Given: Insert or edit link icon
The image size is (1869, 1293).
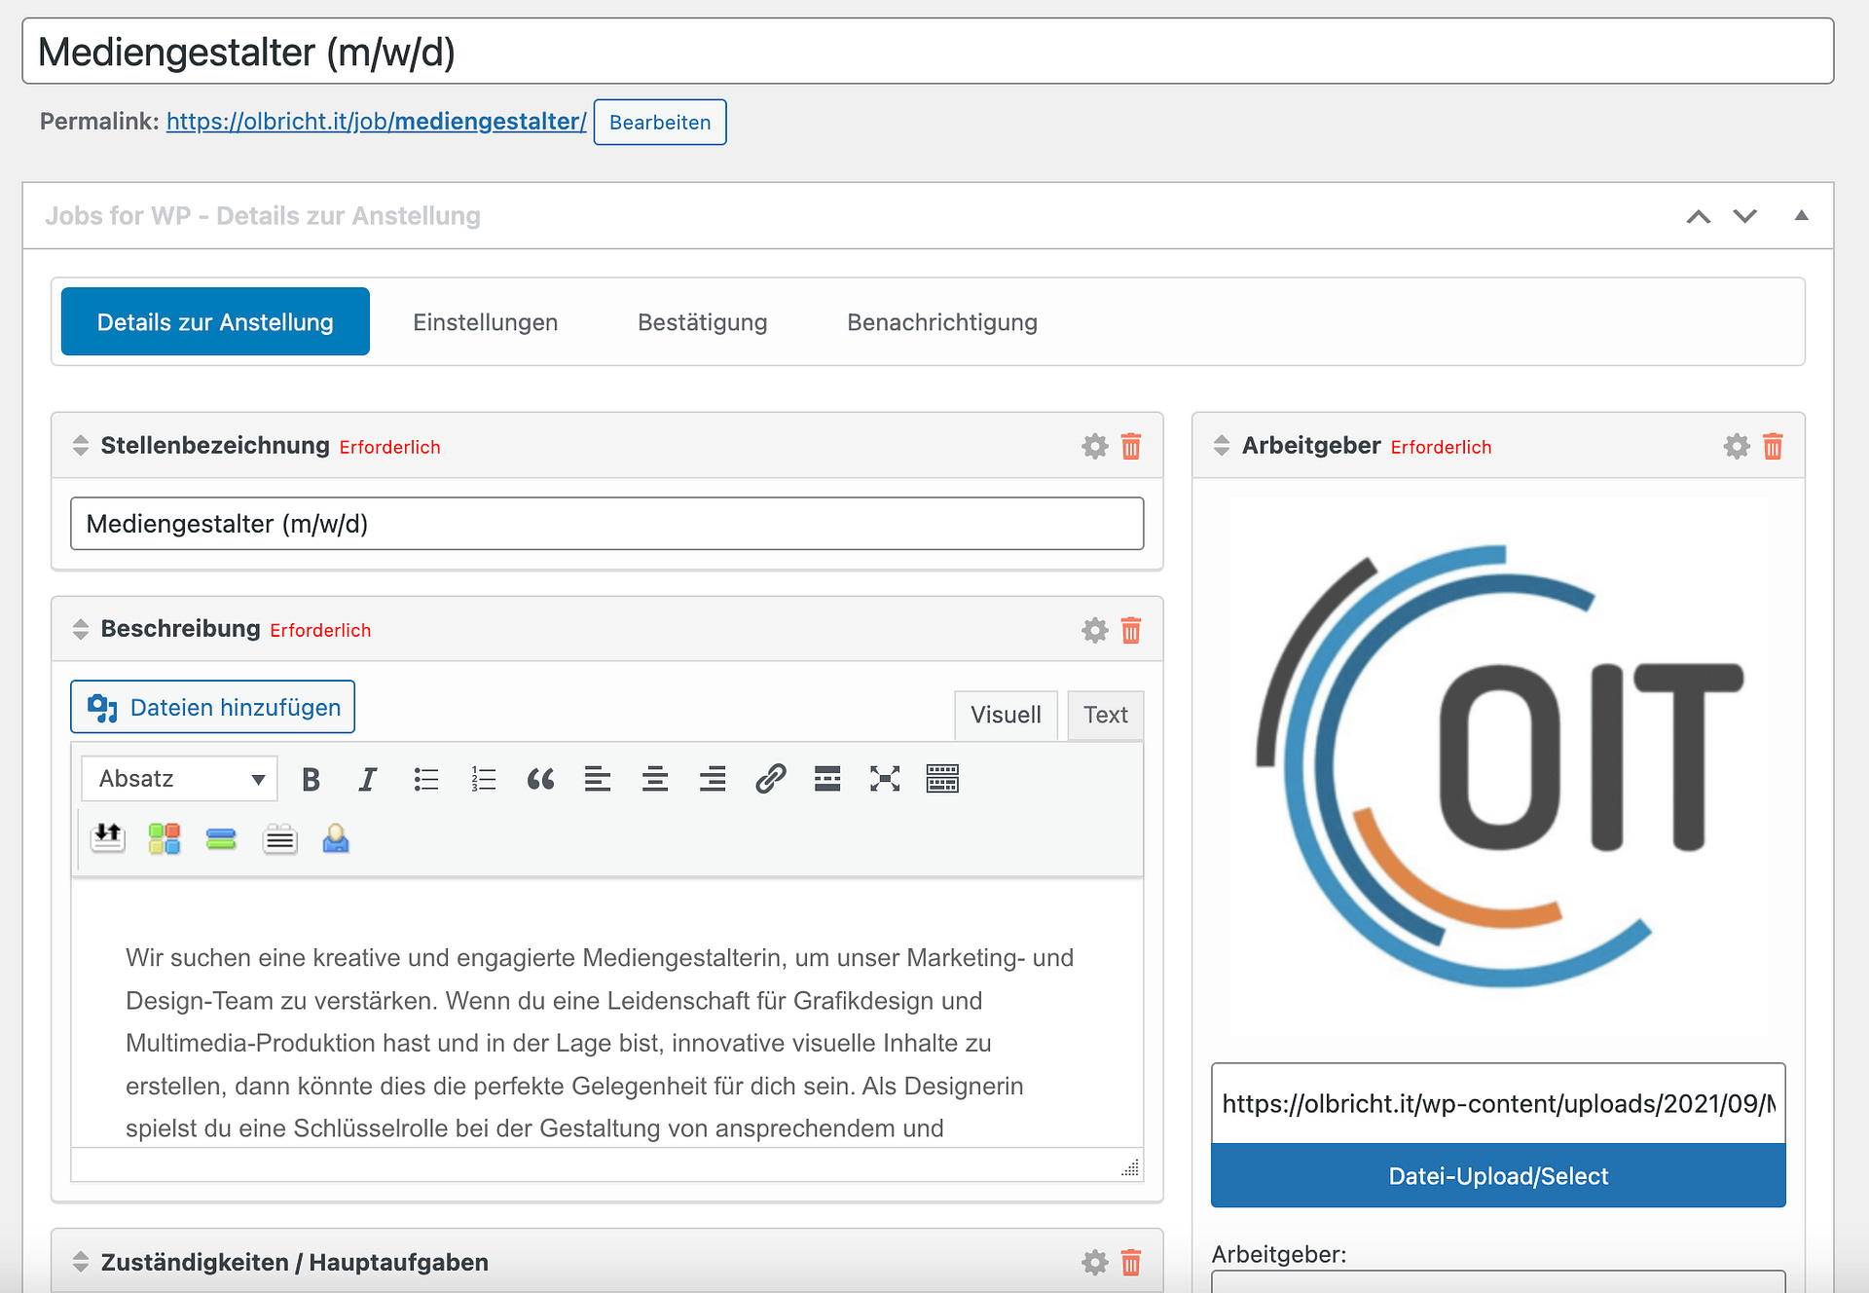Looking at the screenshot, I should [x=770, y=779].
